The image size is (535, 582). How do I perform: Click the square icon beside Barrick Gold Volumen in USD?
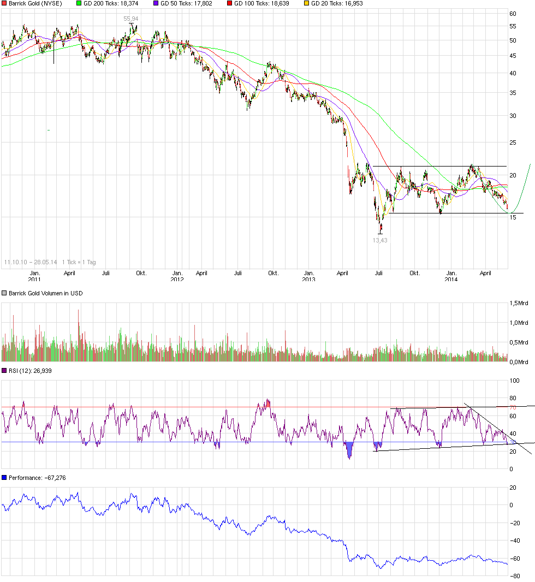3,293
